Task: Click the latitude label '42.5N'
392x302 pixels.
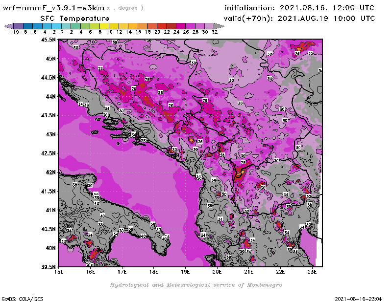Action: 48,153
